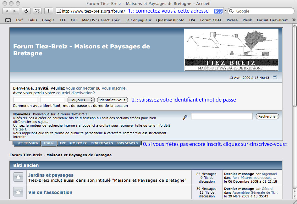Open the Vie de l'association board link
The width and height of the screenshot is (297, 204).
pyautogui.click(x=50, y=192)
